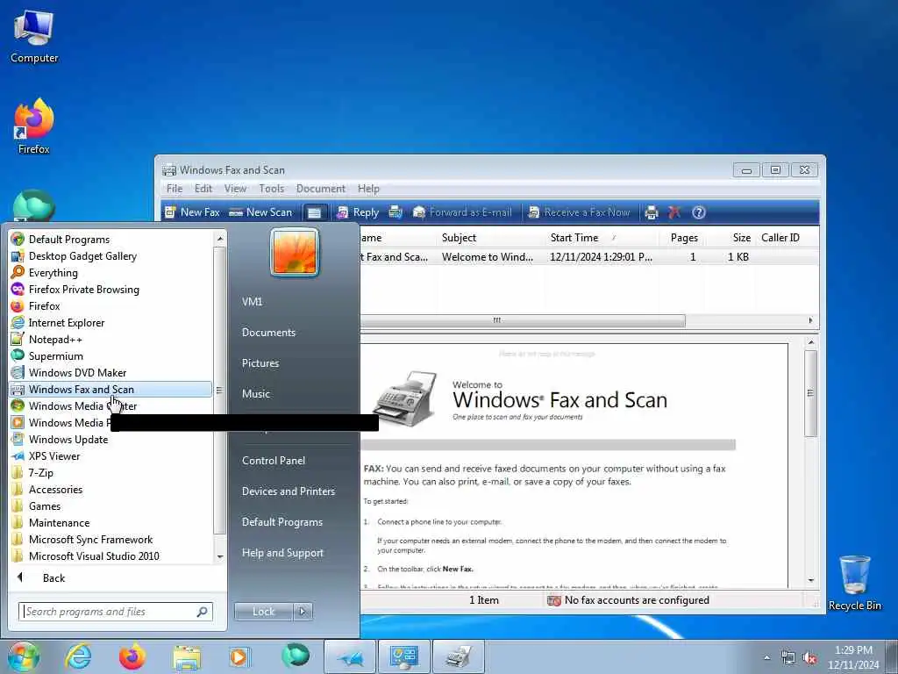This screenshot has width=898, height=674.
Task: Click the Start orb on taskbar
Action: 23,656
